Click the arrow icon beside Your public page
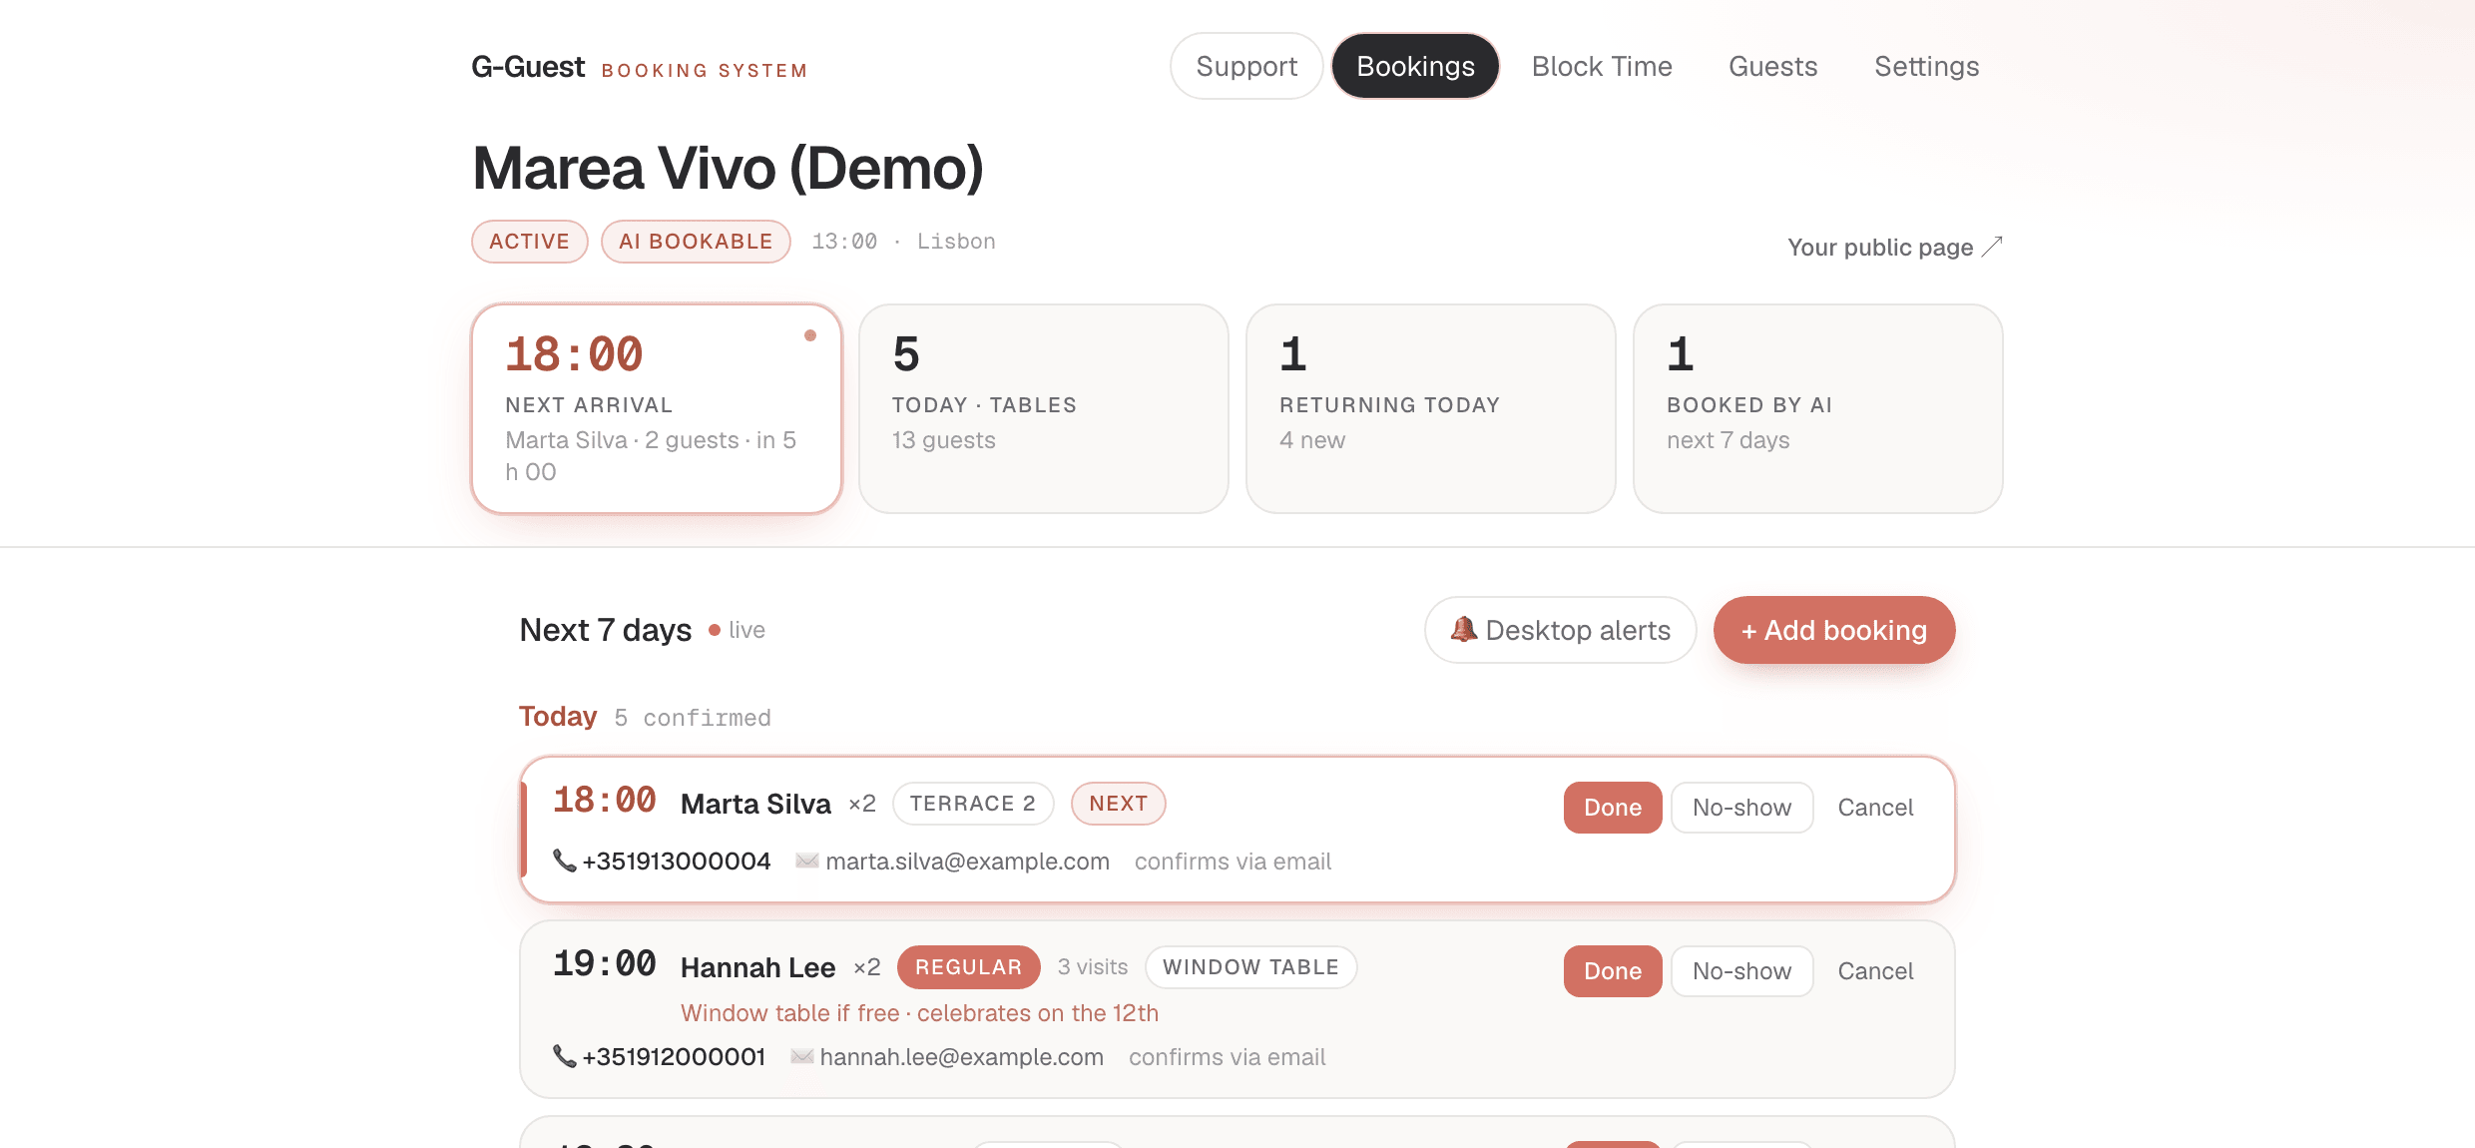Image resolution: width=2475 pixels, height=1148 pixels. coord(1992,247)
